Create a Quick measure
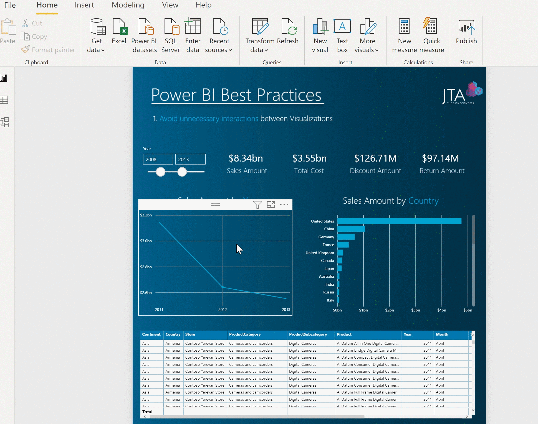The height and width of the screenshot is (424, 538). 431,35
